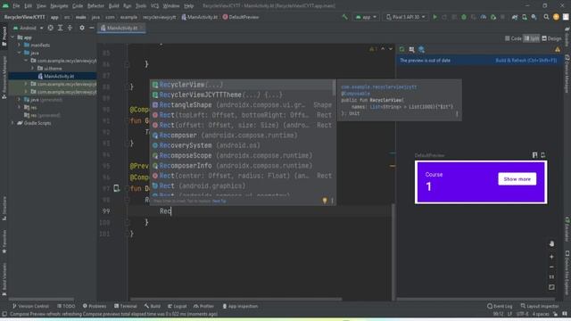Click the green Debug app bug icon
Image resolution: width=571 pixels, height=321 pixels.
coord(464,17)
